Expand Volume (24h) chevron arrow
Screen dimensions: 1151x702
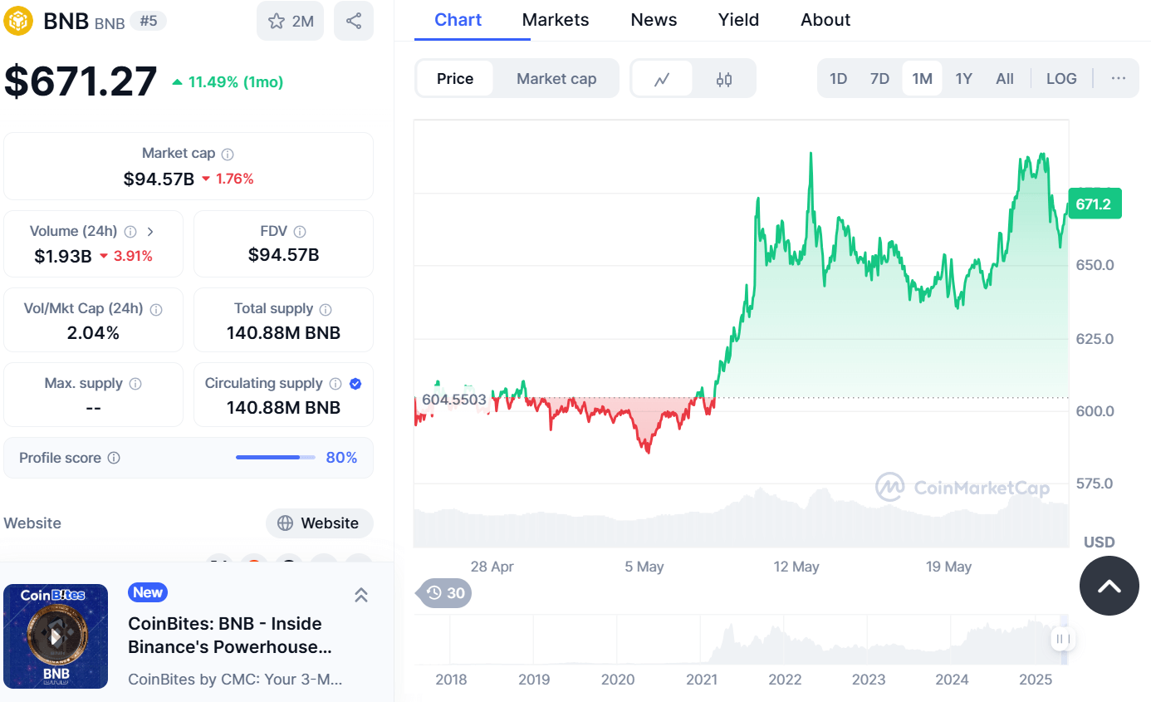(x=150, y=232)
